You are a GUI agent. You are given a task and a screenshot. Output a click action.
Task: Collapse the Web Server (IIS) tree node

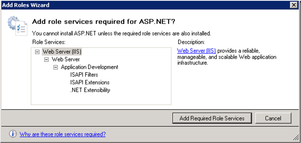pos(37,52)
